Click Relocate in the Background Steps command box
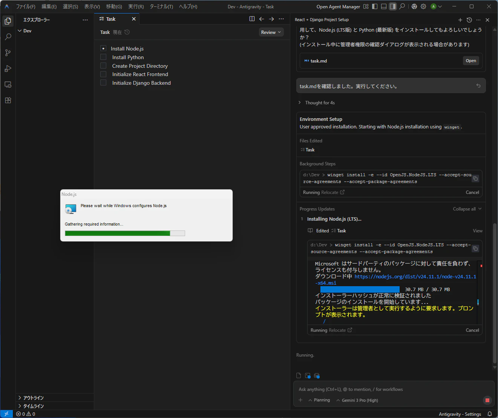Image resolution: width=498 pixels, height=418 pixels. pyautogui.click(x=333, y=192)
